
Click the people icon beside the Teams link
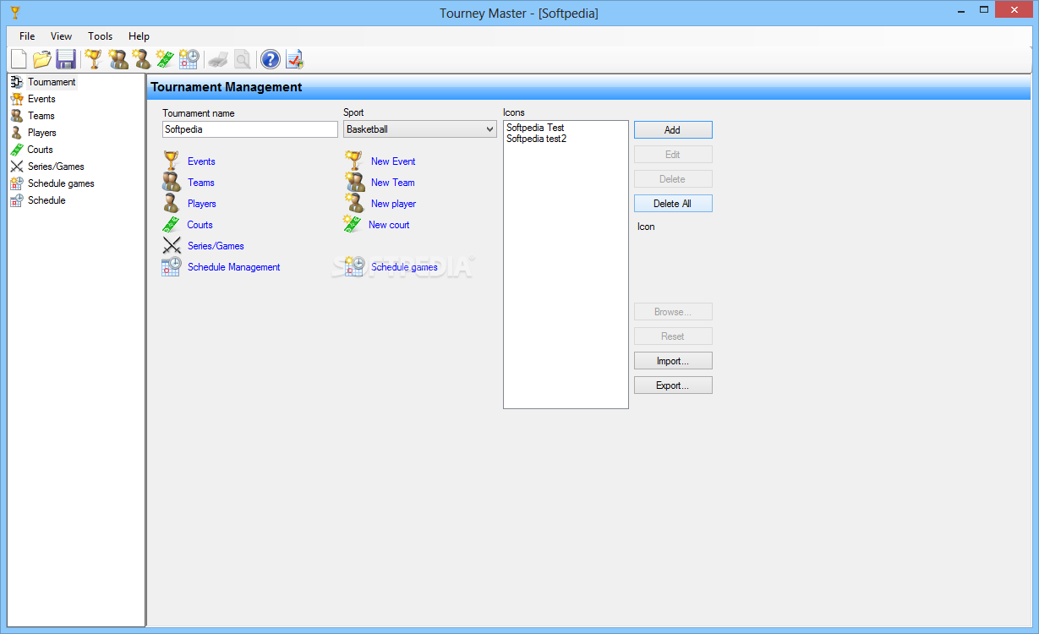[172, 182]
